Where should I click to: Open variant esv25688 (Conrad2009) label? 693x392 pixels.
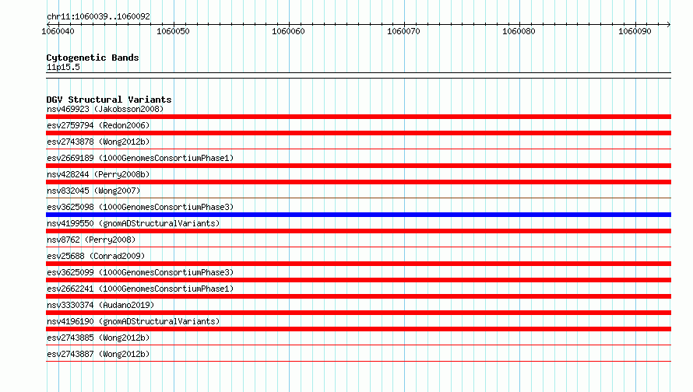pos(96,256)
